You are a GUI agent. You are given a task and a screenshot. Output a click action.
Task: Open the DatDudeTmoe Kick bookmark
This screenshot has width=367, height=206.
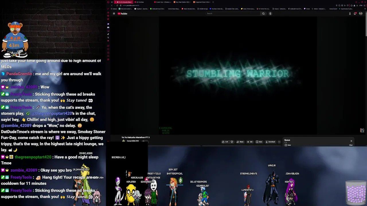[157, 9]
